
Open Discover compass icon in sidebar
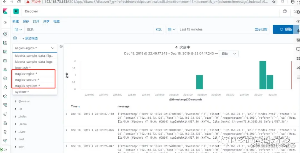pyautogui.click(x=5, y=34)
